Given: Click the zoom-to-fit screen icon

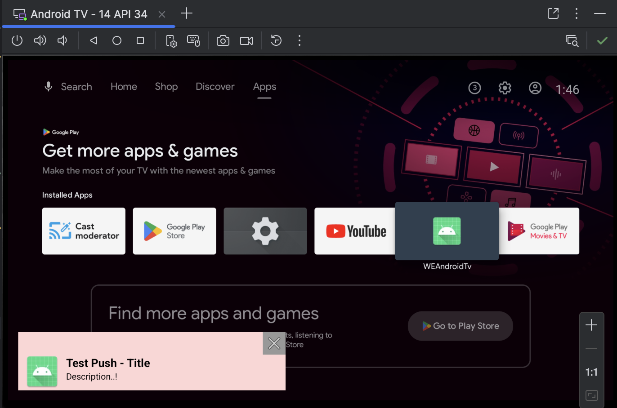Looking at the screenshot, I should (x=592, y=395).
